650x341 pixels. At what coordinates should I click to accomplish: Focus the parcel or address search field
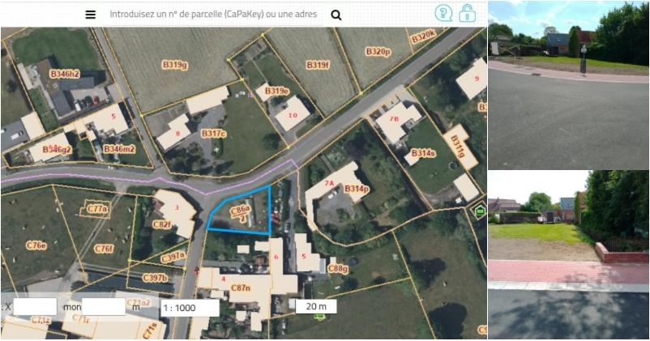coord(213,15)
